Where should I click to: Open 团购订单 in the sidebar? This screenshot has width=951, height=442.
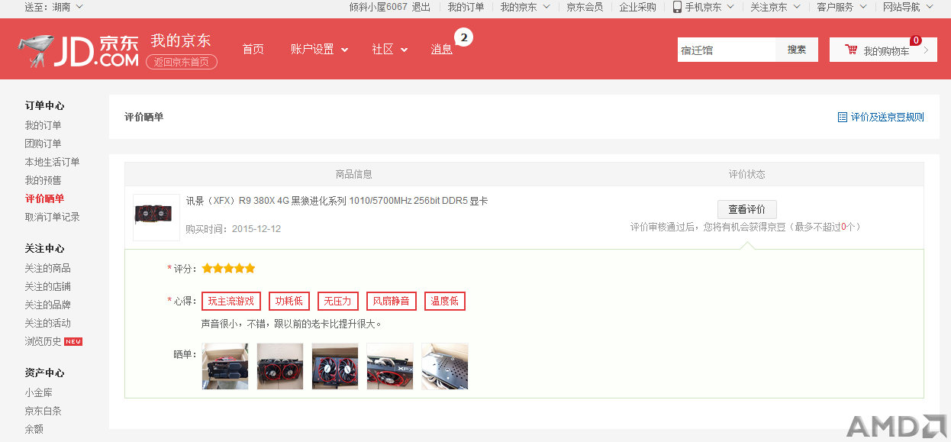point(44,144)
